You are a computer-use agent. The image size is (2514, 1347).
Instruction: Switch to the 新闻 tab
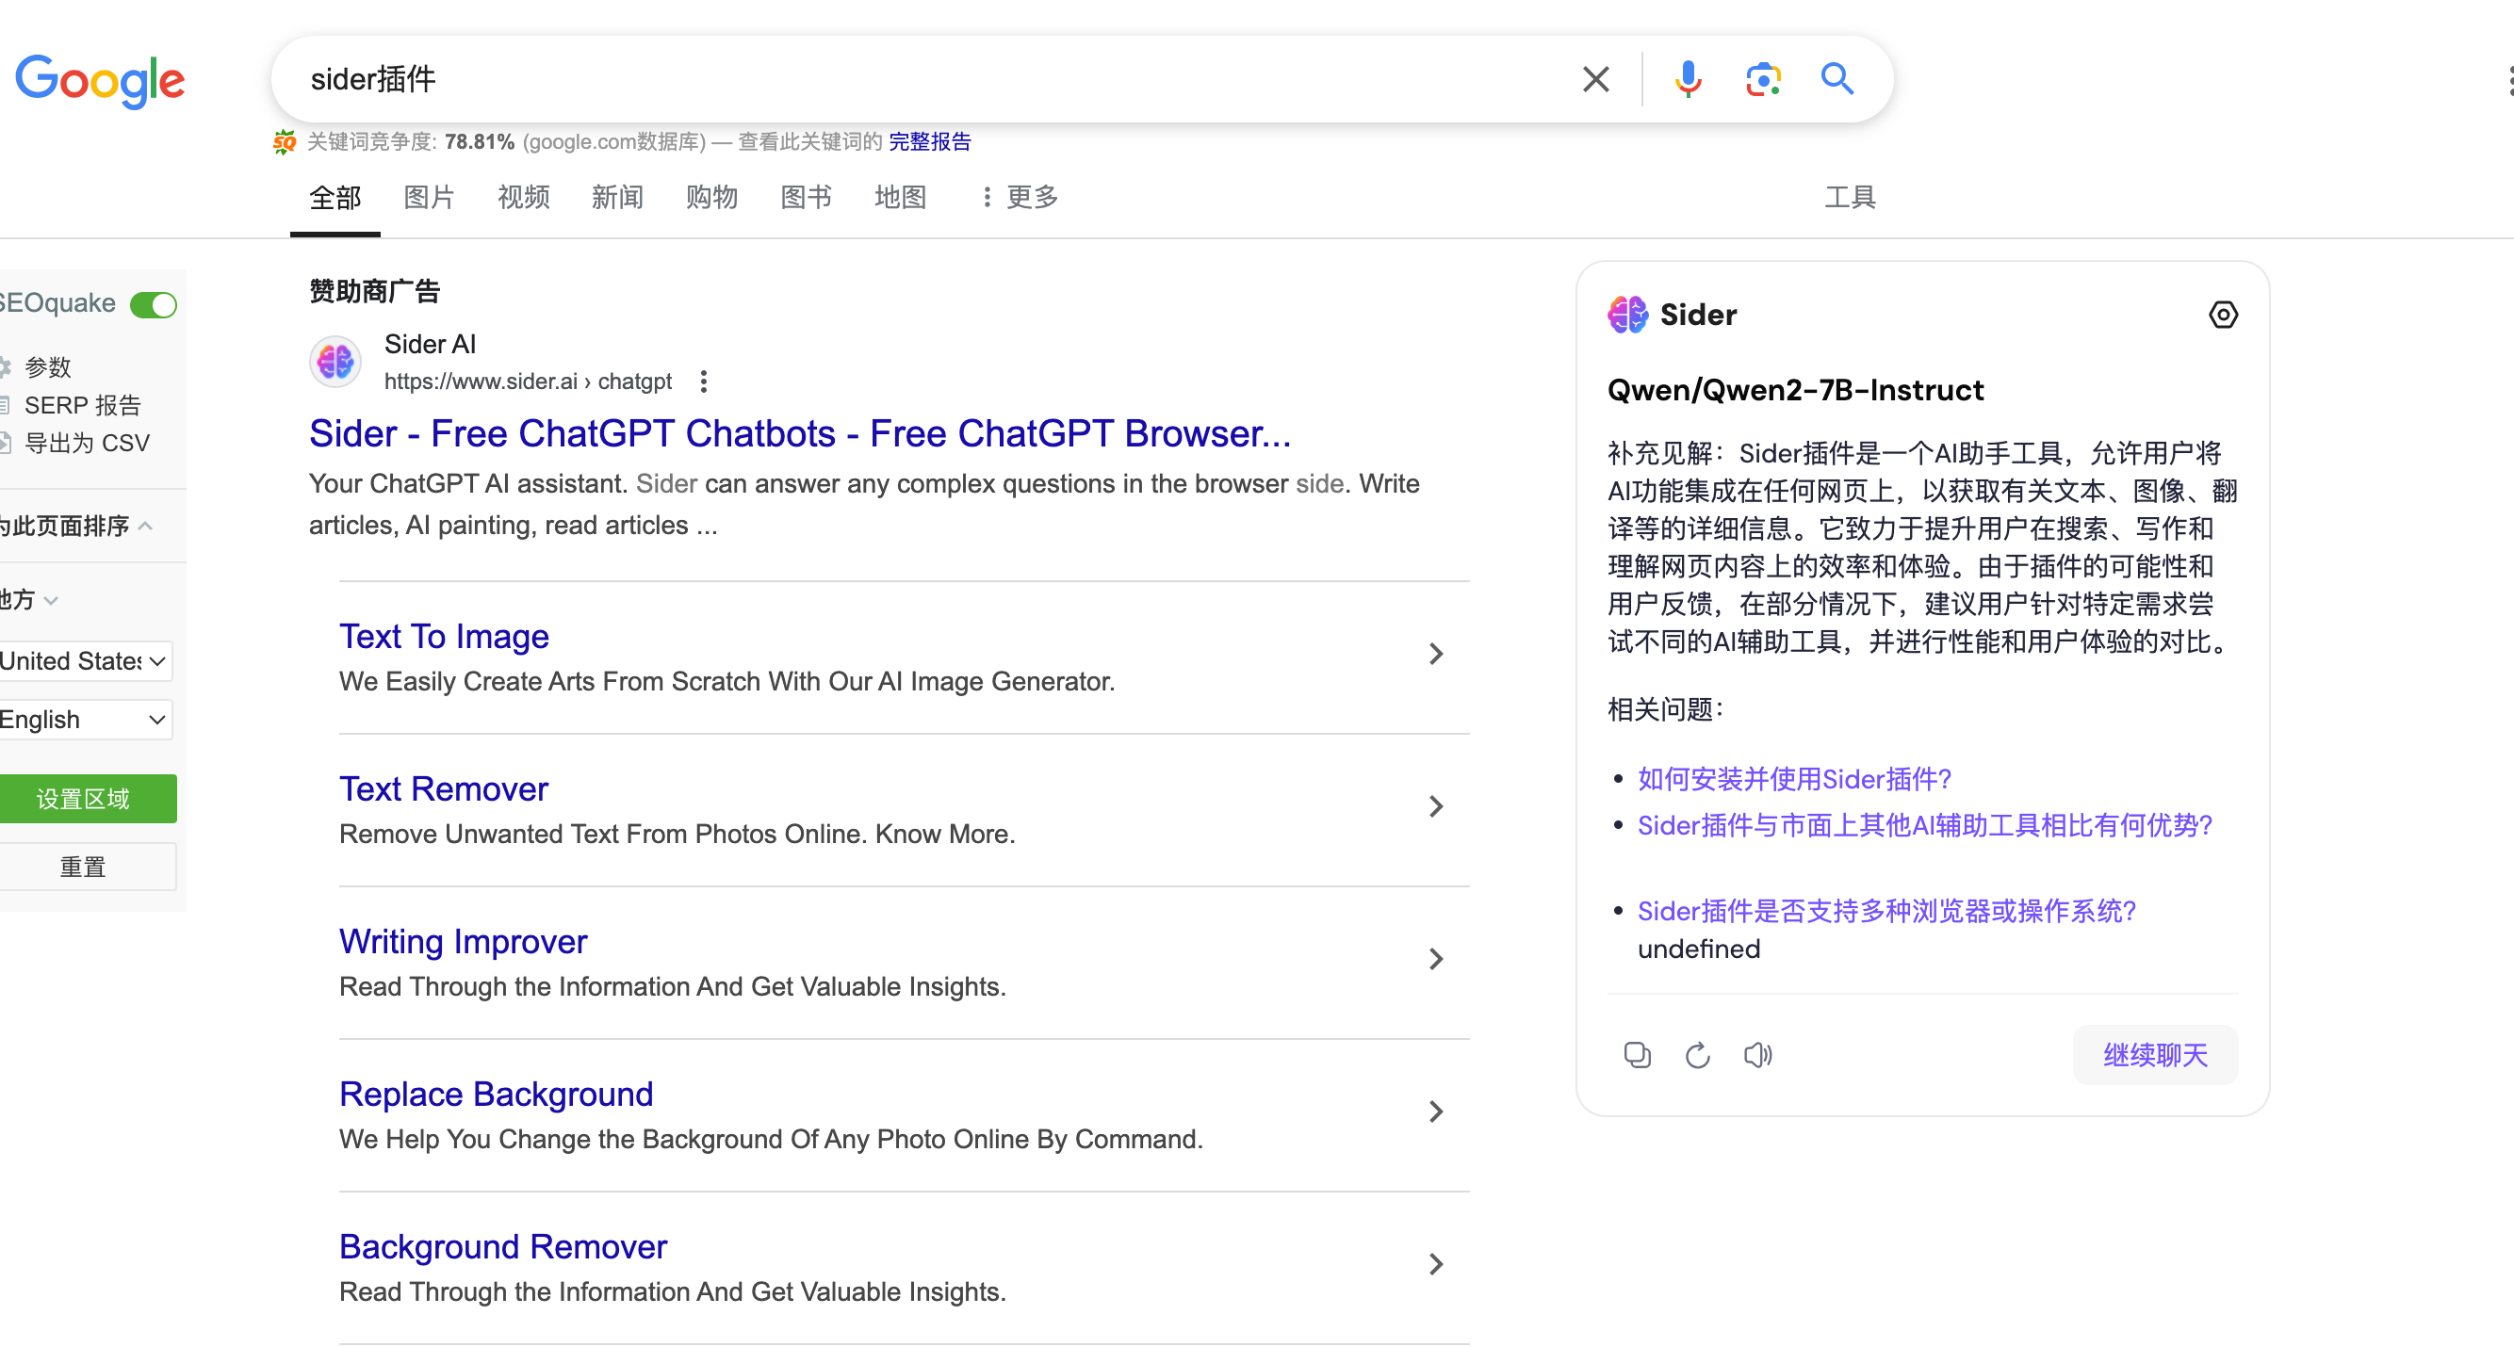tap(618, 198)
